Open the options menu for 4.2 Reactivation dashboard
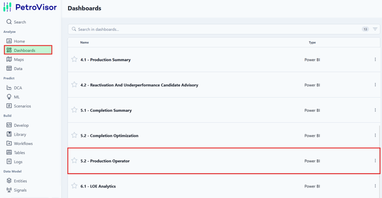This screenshot has height=198, width=382. pos(375,85)
